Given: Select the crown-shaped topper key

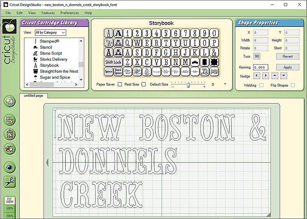Looking at the screenshot, I should coord(195,62).
